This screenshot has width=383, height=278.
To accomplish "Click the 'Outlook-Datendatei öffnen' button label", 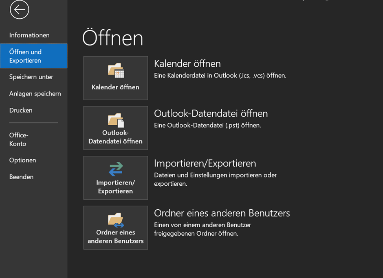I will point(116,137).
